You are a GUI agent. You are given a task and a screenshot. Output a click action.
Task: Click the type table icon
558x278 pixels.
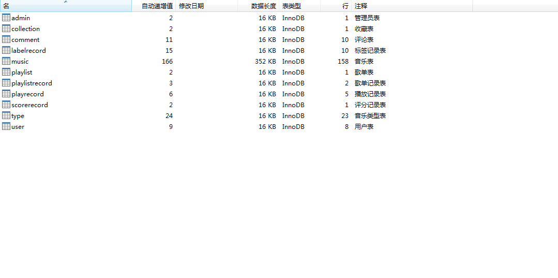click(x=6, y=115)
